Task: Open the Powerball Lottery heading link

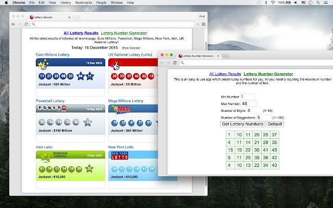Action: [x=50, y=101]
